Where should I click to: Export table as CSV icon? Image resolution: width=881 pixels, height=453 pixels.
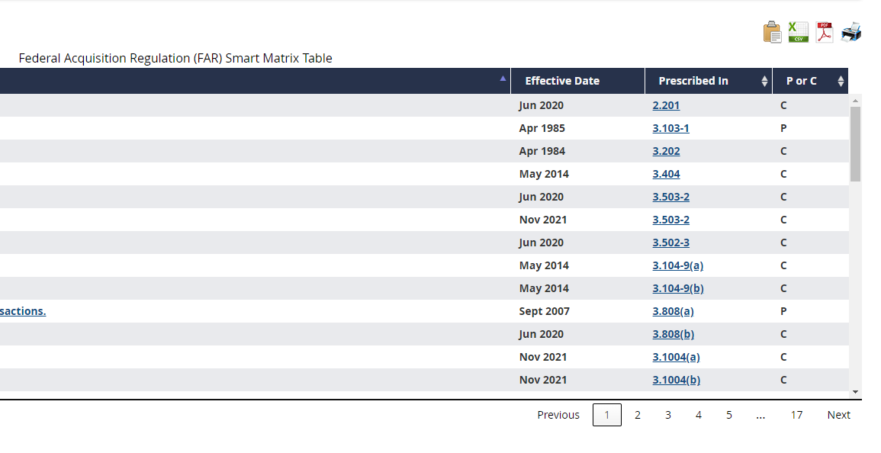[x=799, y=32]
